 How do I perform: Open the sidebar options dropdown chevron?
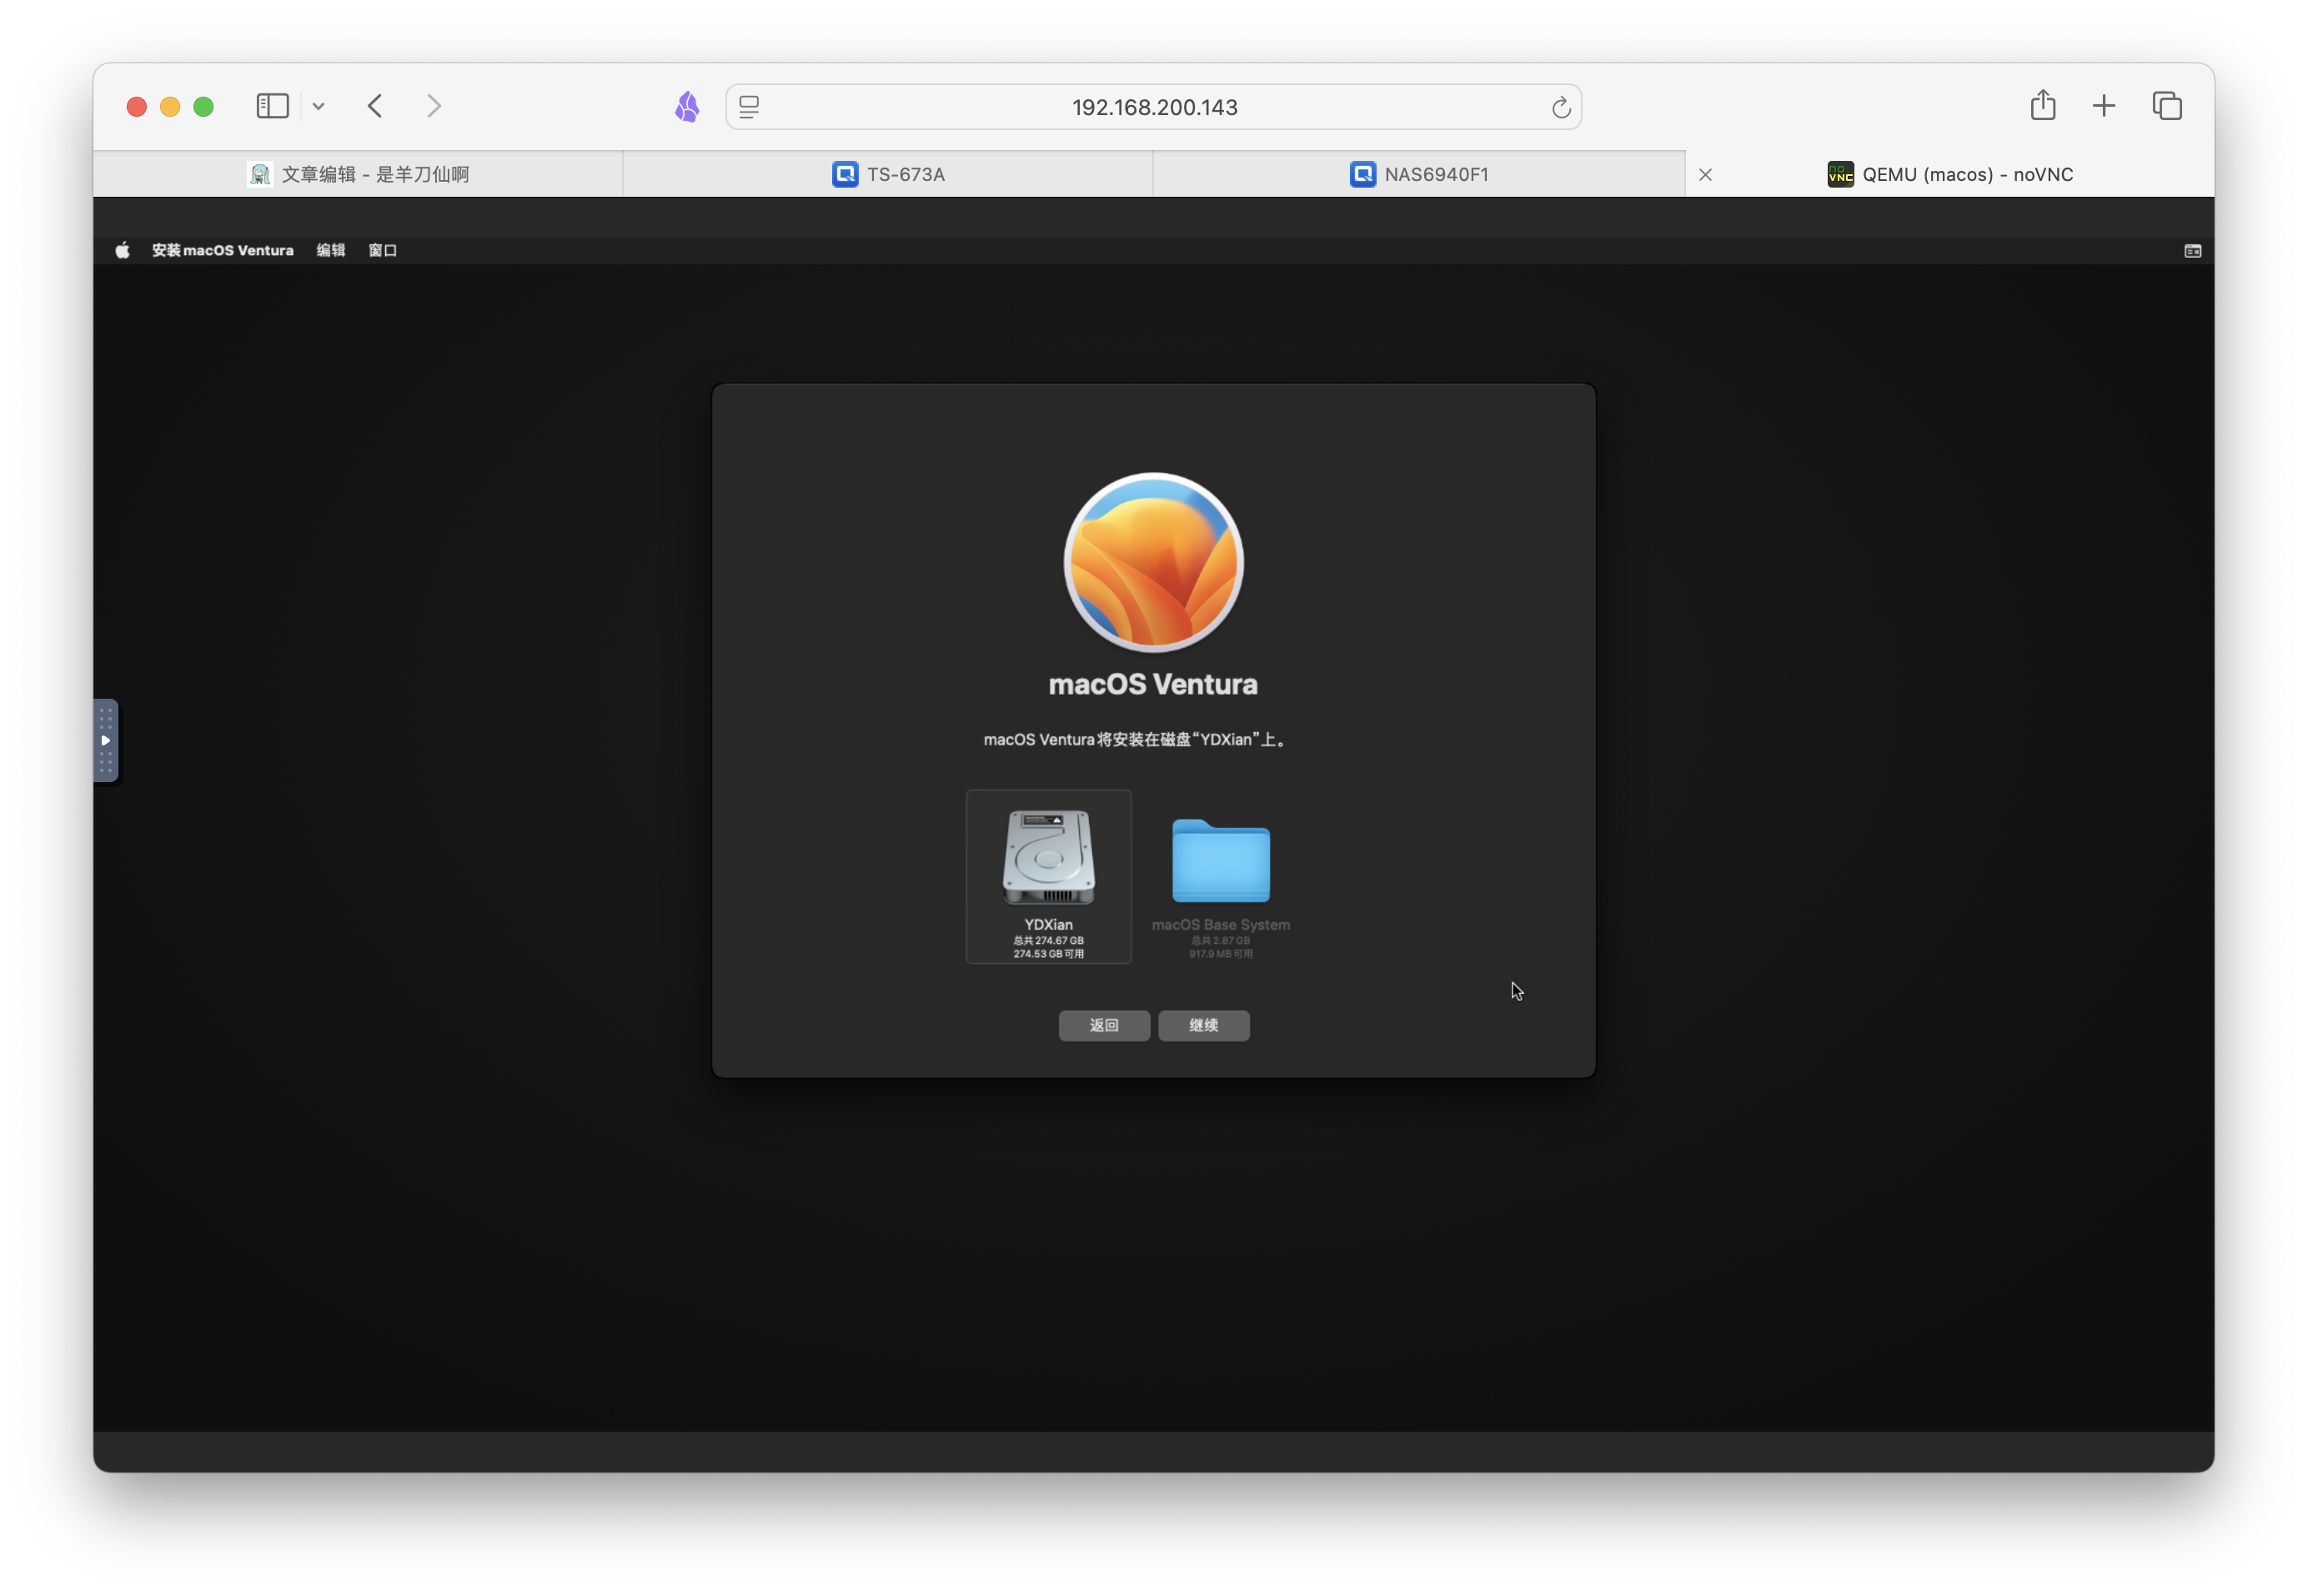(318, 106)
